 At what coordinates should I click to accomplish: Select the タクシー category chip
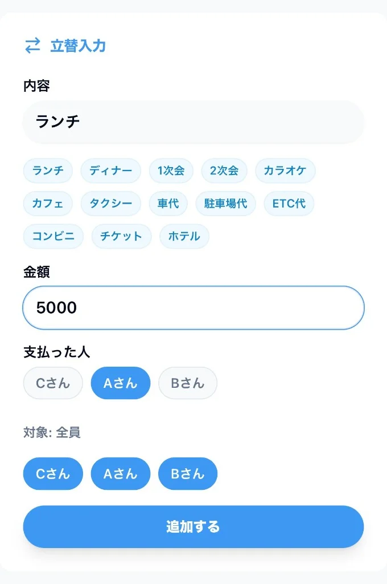tap(111, 204)
